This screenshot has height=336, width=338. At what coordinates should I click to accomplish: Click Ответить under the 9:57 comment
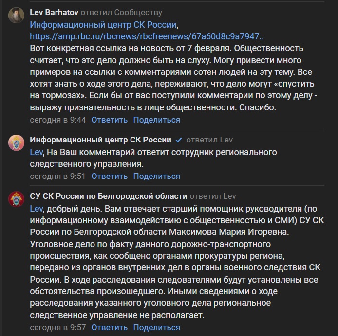pyautogui.click(x=109, y=327)
